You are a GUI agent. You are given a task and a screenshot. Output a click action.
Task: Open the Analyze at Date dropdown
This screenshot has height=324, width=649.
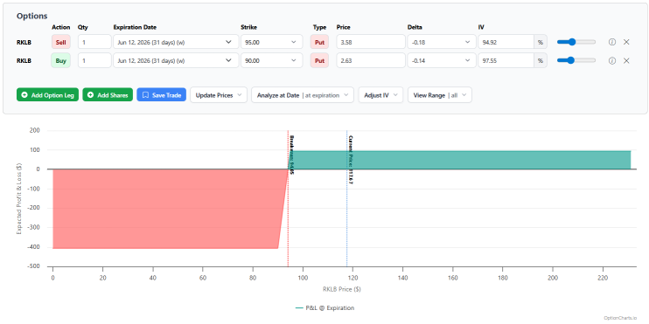[x=302, y=94]
